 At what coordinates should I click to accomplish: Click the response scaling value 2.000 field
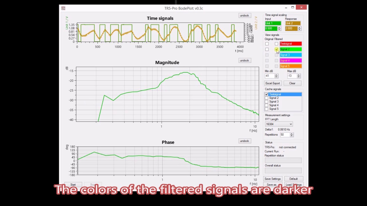pos(291,28)
